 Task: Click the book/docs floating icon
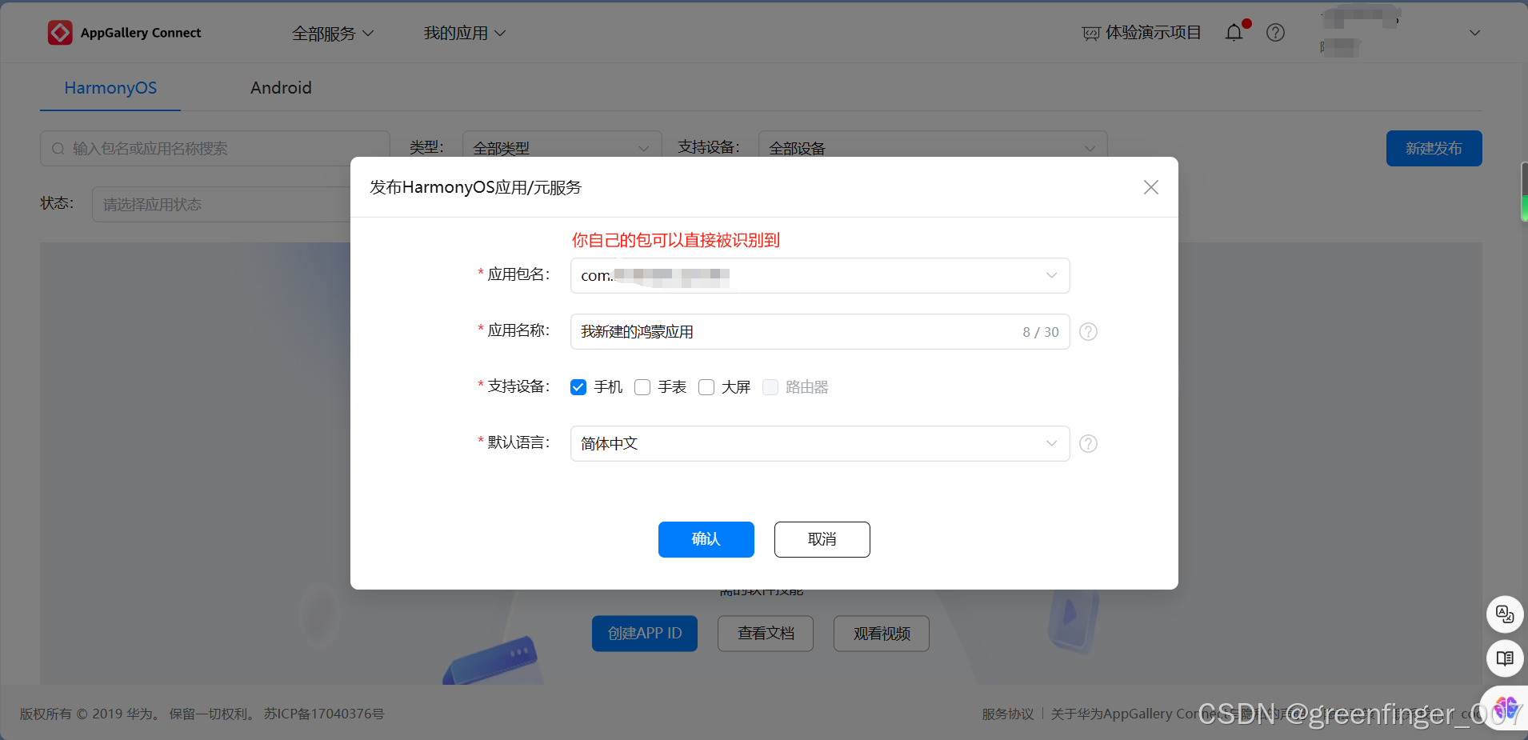pos(1504,658)
